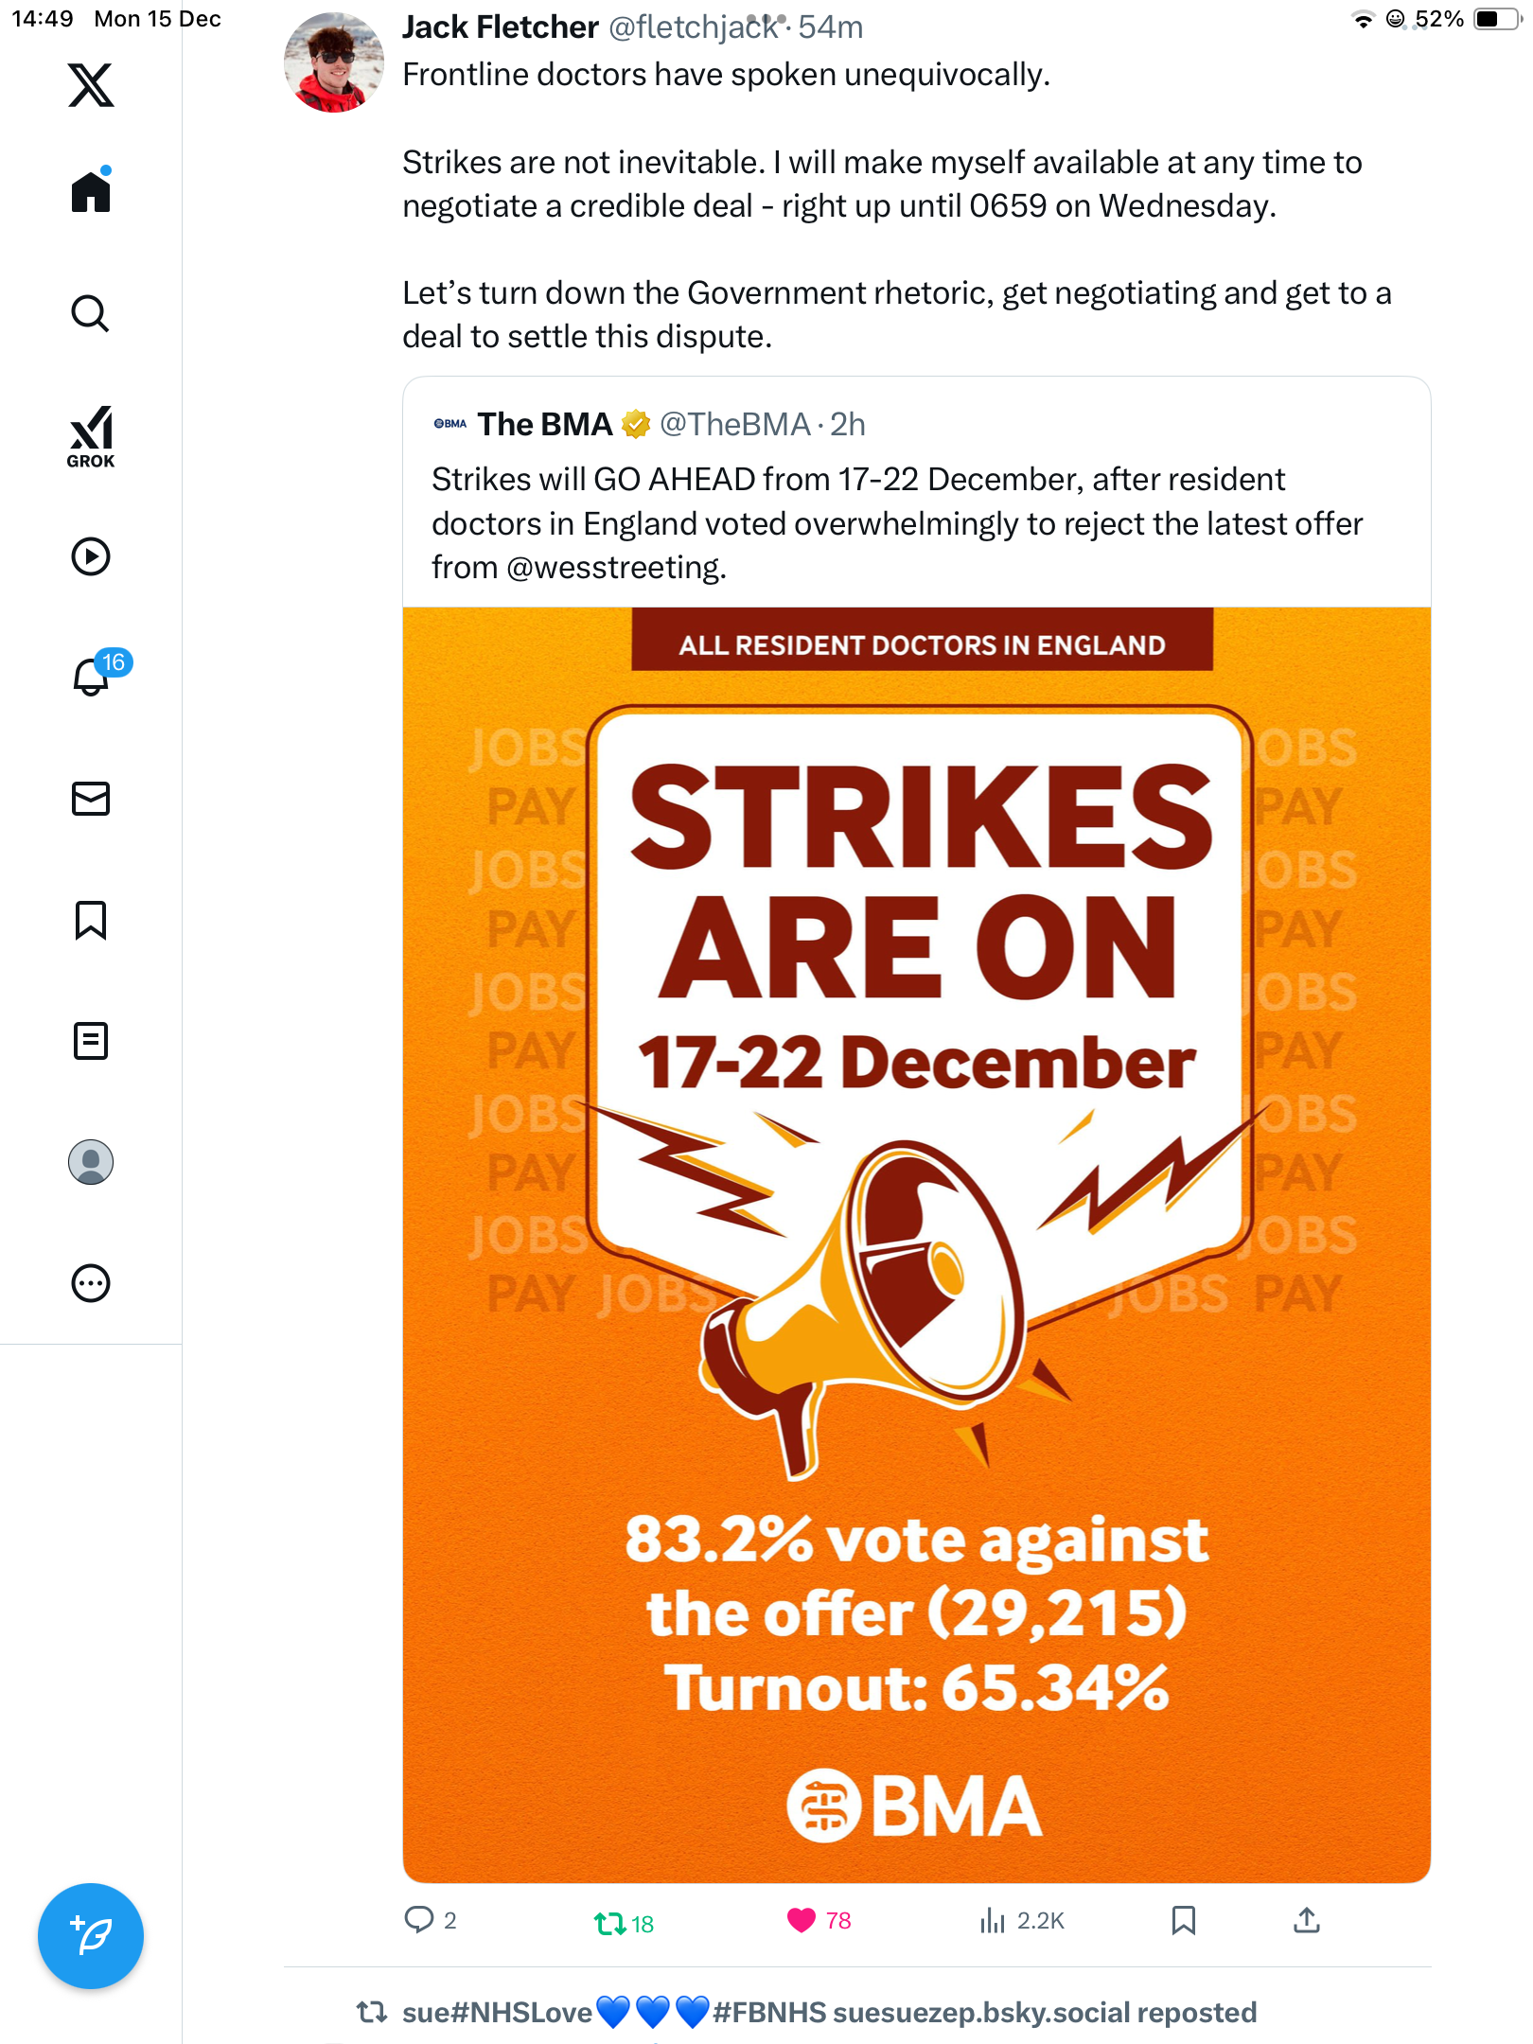This screenshot has width=1533, height=2044.
Task: Undo repost on post with 18 reposts
Action: point(610,1923)
